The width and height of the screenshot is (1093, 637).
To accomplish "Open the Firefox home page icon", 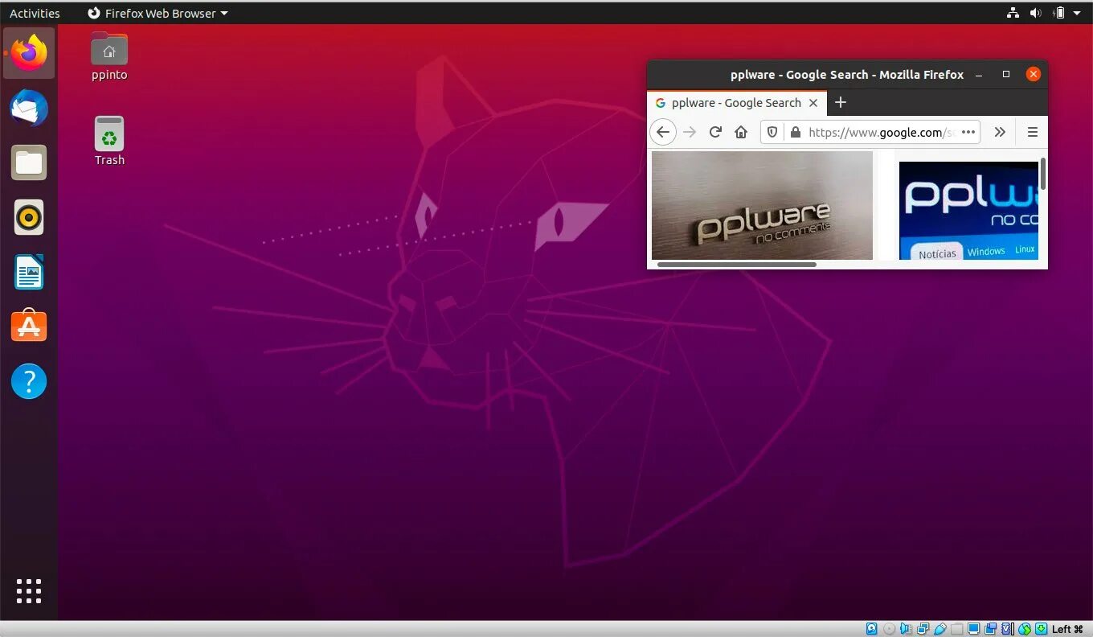I will [741, 132].
